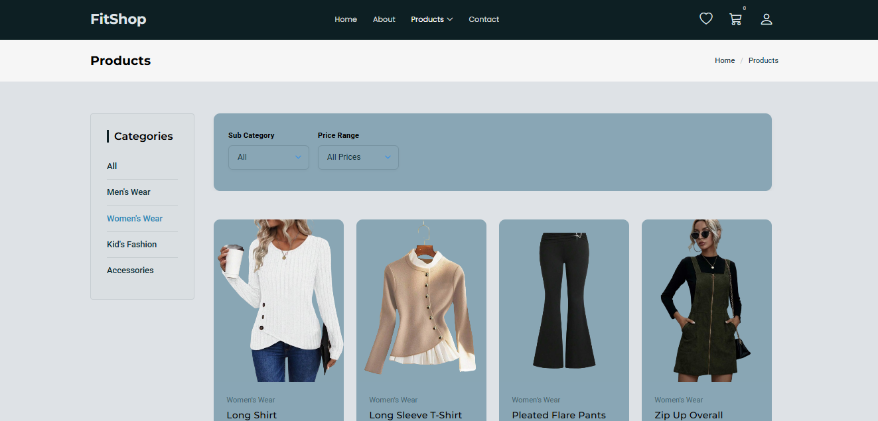The height and width of the screenshot is (421, 878).
Task: Open the About nav item
Action: pos(384,19)
